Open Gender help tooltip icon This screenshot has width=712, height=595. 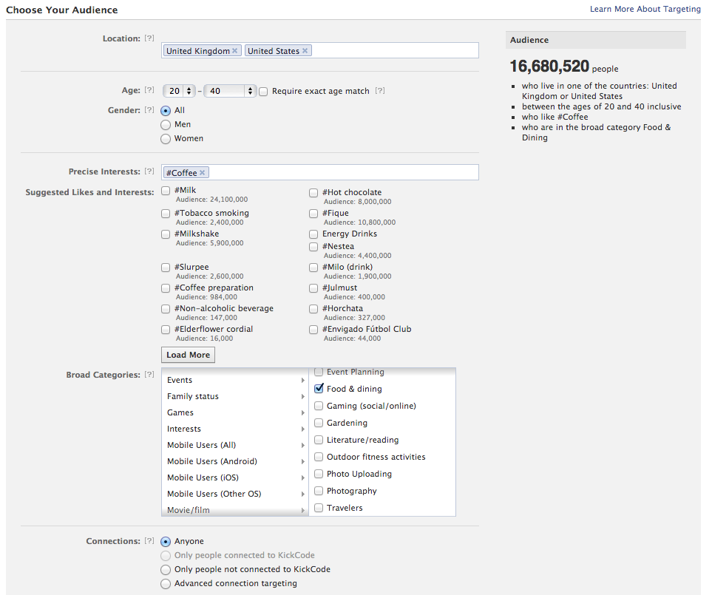coord(149,110)
